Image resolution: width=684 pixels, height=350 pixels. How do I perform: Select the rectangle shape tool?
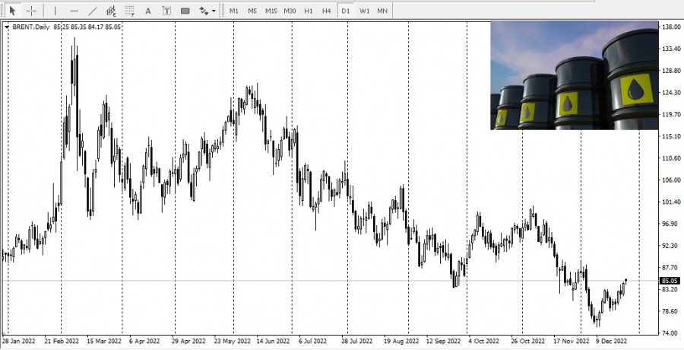(185, 11)
